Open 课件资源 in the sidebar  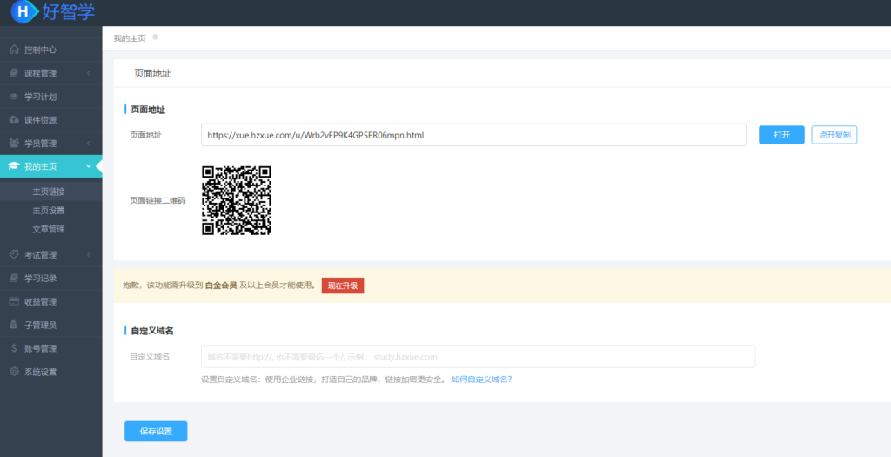(51, 120)
